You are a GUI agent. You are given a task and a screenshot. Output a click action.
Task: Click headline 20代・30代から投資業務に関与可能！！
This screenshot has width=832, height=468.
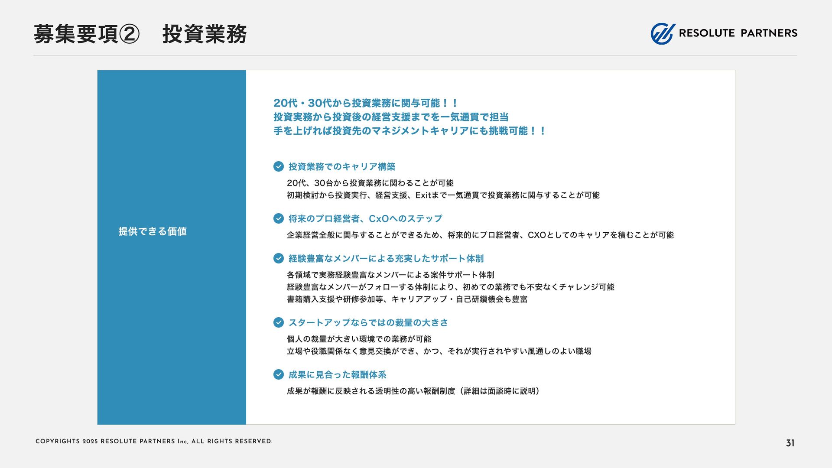[x=365, y=103]
